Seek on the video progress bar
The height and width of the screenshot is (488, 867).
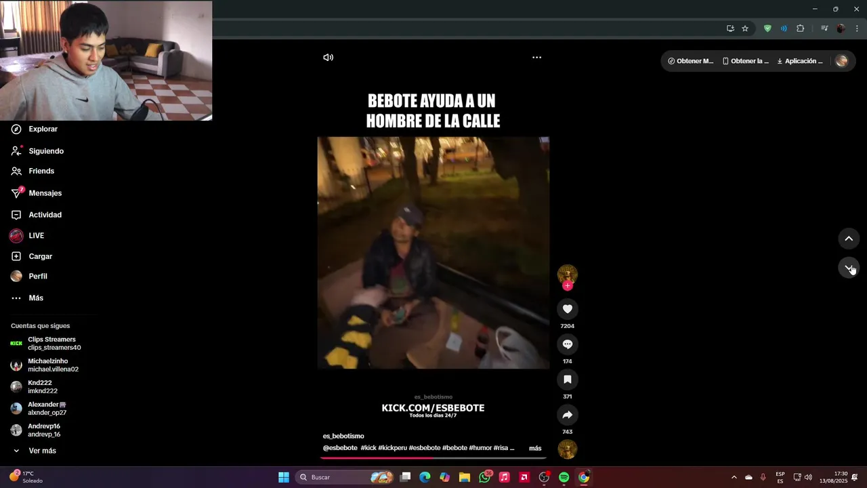(433, 458)
